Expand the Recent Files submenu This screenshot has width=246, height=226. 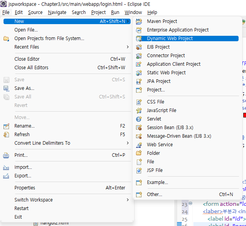point(128,47)
